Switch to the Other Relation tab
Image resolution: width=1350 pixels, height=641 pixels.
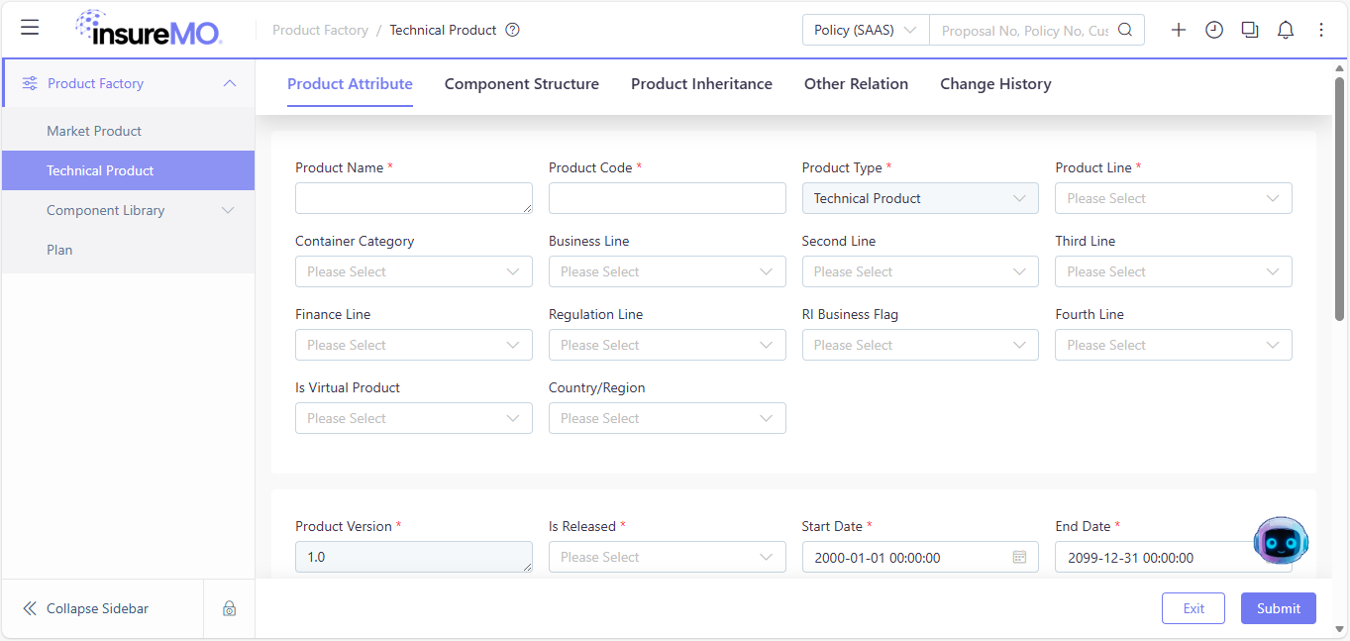856,83
